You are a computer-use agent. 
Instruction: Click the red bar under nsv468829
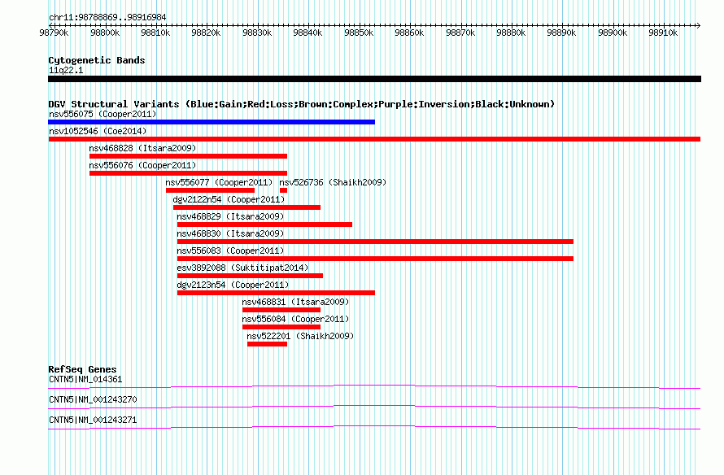point(264,224)
